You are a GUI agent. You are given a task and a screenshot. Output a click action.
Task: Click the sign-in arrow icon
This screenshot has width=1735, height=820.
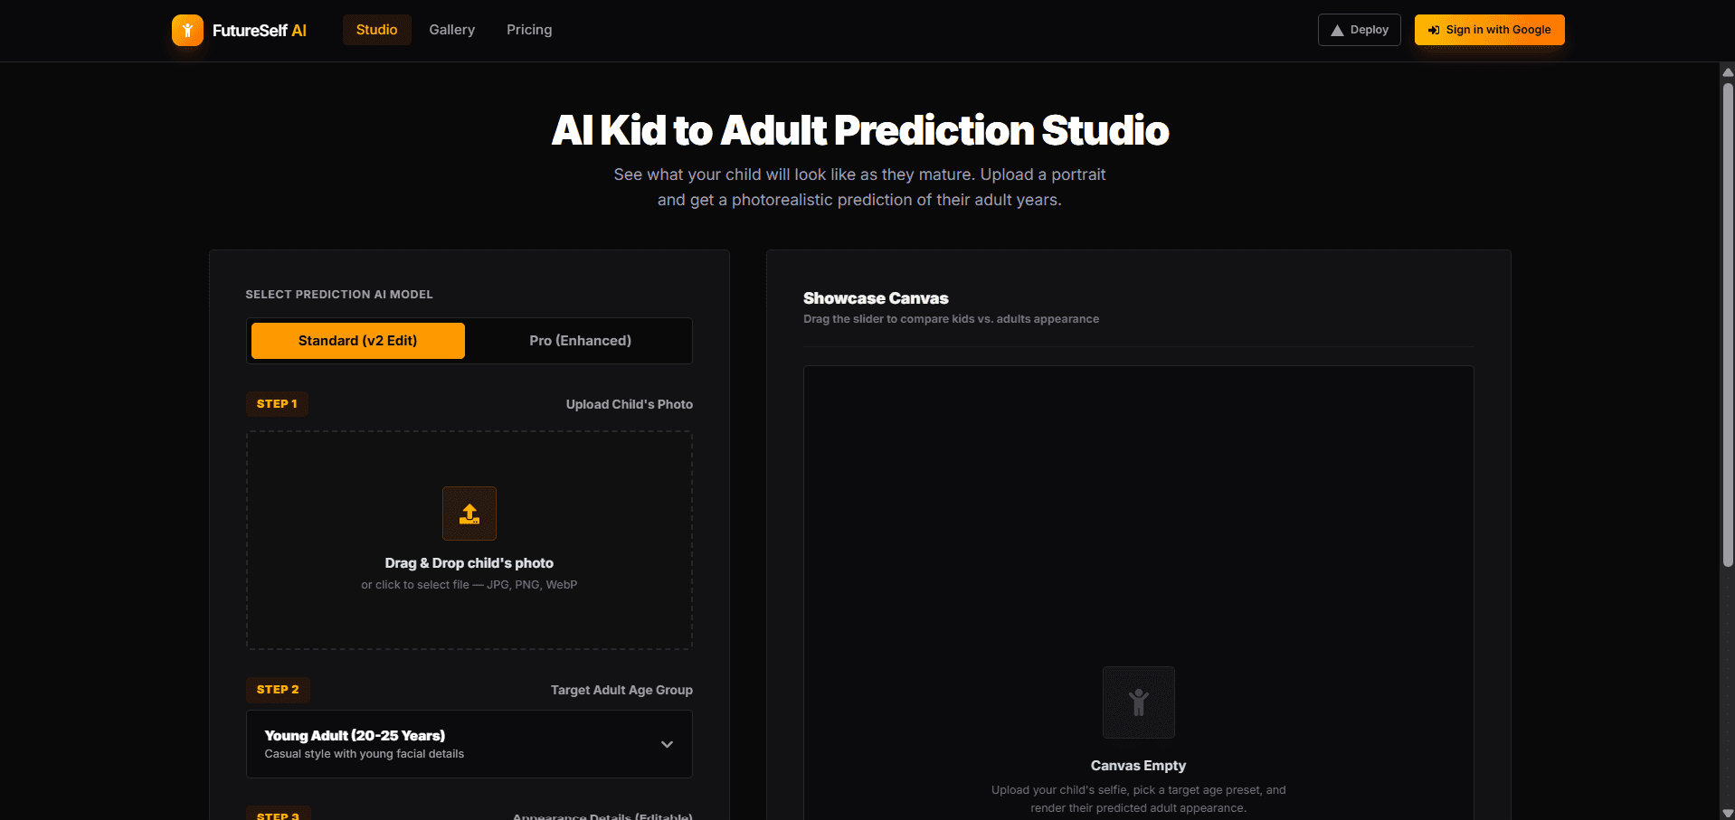click(1434, 31)
